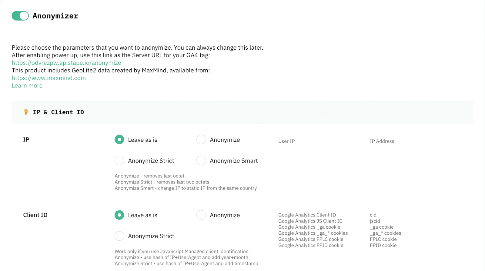
Task: Click the 'IP Address' field name text
Action: click(382, 141)
